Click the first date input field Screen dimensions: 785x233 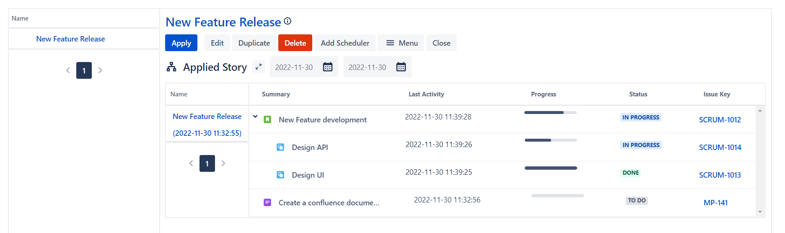coord(294,67)
